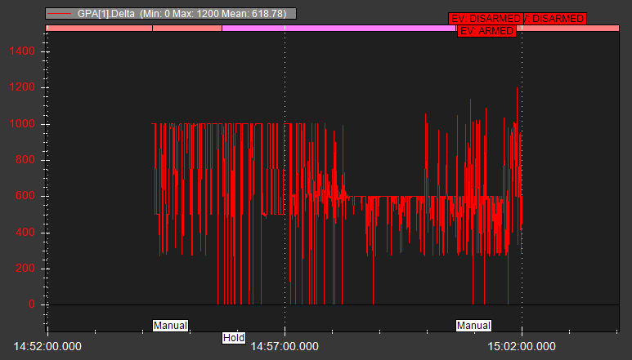Click the 200 y-axis value
The width and height of the screenshot is (632, 360).
(x=25, y=269)
